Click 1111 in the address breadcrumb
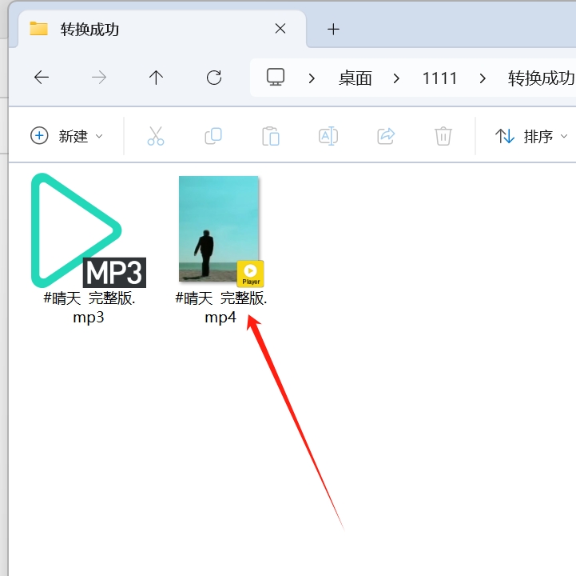Screen dimensions: 576x576 [x=439, y=78]
